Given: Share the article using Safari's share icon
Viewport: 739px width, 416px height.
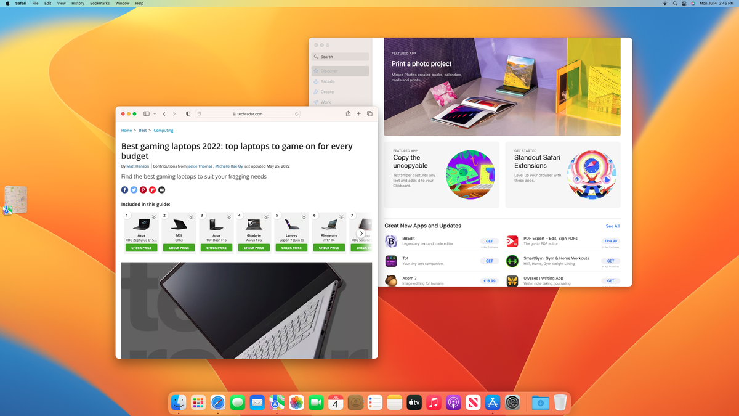Looking at the screenshot, I should (x=348, y=113).
